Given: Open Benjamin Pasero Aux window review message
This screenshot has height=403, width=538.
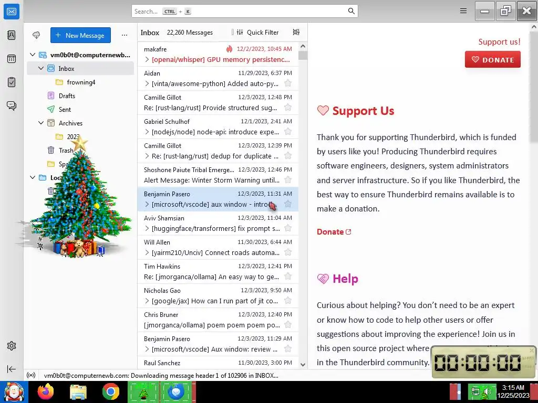Looking at the screenshot, I should pos(218,344).
